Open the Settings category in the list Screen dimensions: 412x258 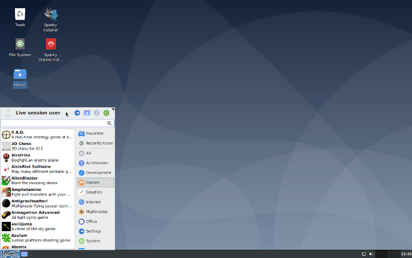pyautogui.click(x=96, y=231)
